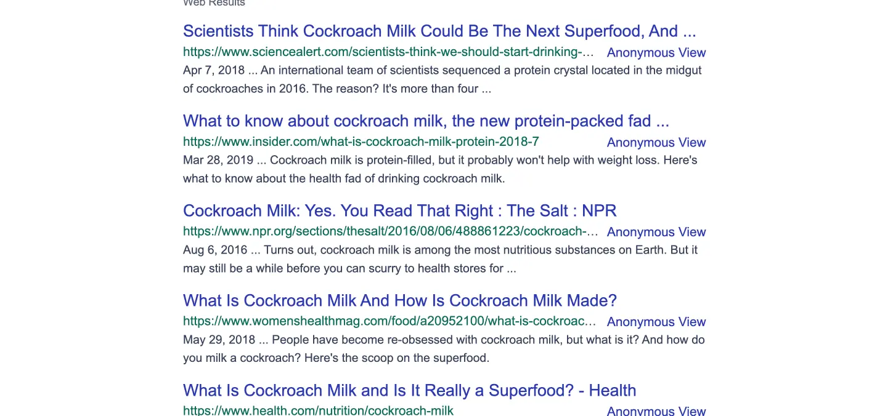Open Anonymous View for the Women's Health result
The height and width of the screenshot is (416, 885).
[656, 322]
